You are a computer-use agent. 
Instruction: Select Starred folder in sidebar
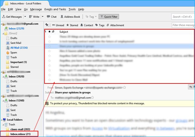tap(14, 67)
